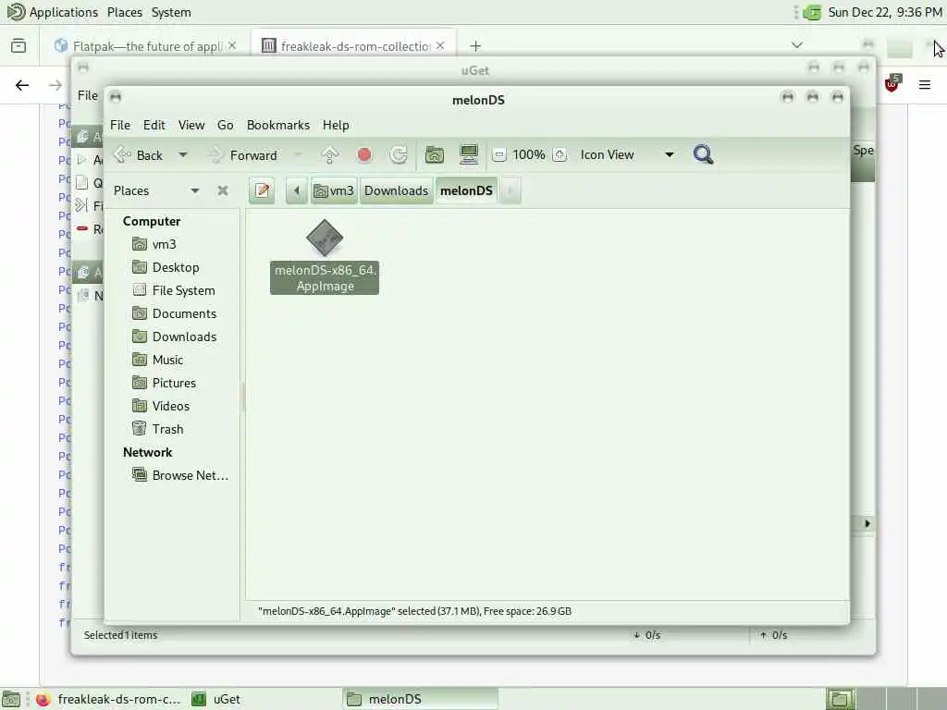This screenshot has height=710, width=947.
Task: Reload the current melonDS folder
Action: pyautogui.click(x=399, y=155)
